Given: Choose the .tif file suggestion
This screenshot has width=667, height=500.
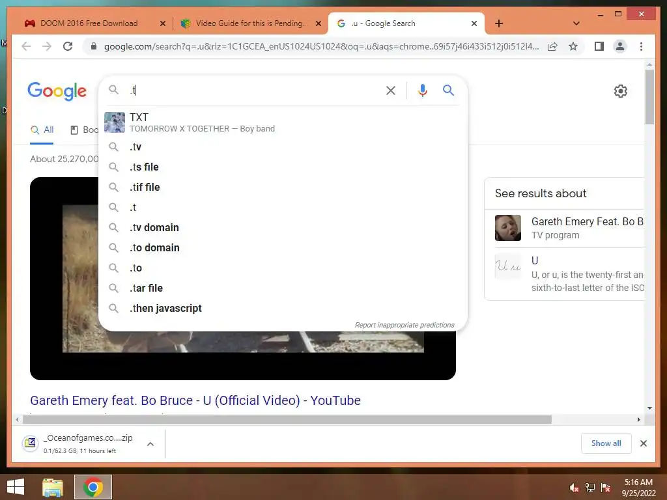Looking at the screenshot, I should point(283,187).
